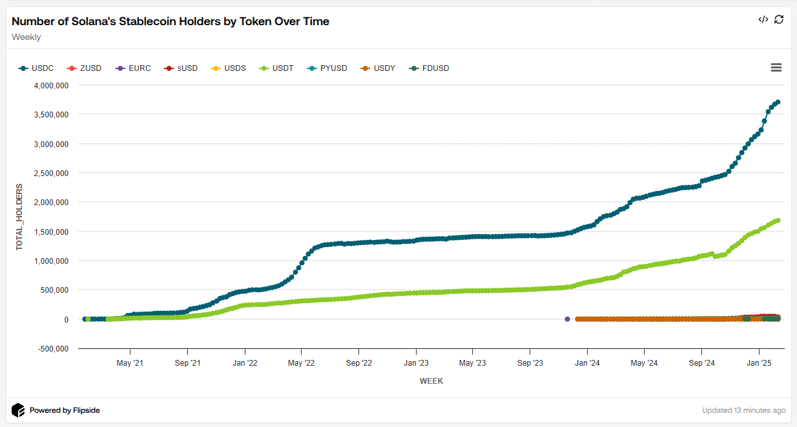This screenshot has width=797, height=427.
Task: Click the USDC legend color marker
Action: 24,68
